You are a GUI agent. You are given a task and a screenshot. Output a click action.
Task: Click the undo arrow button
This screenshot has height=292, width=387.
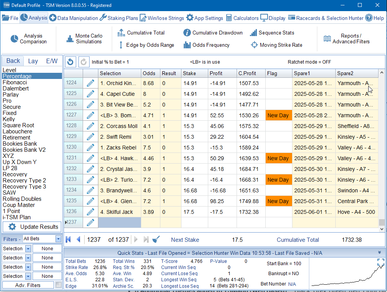[x=70, y=62]
